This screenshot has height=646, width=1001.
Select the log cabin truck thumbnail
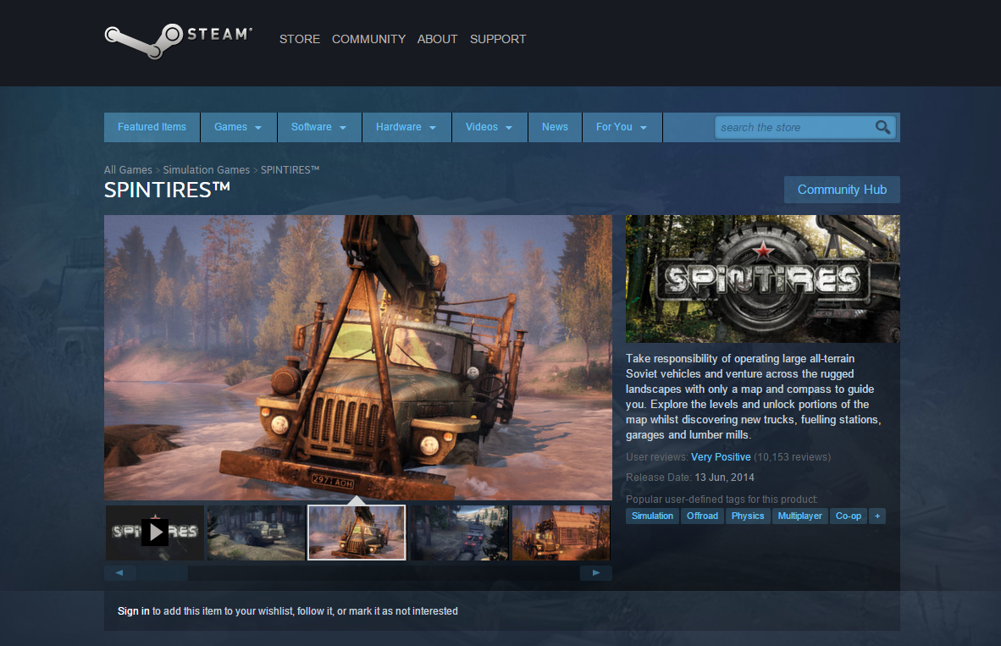tap(561, 533)
